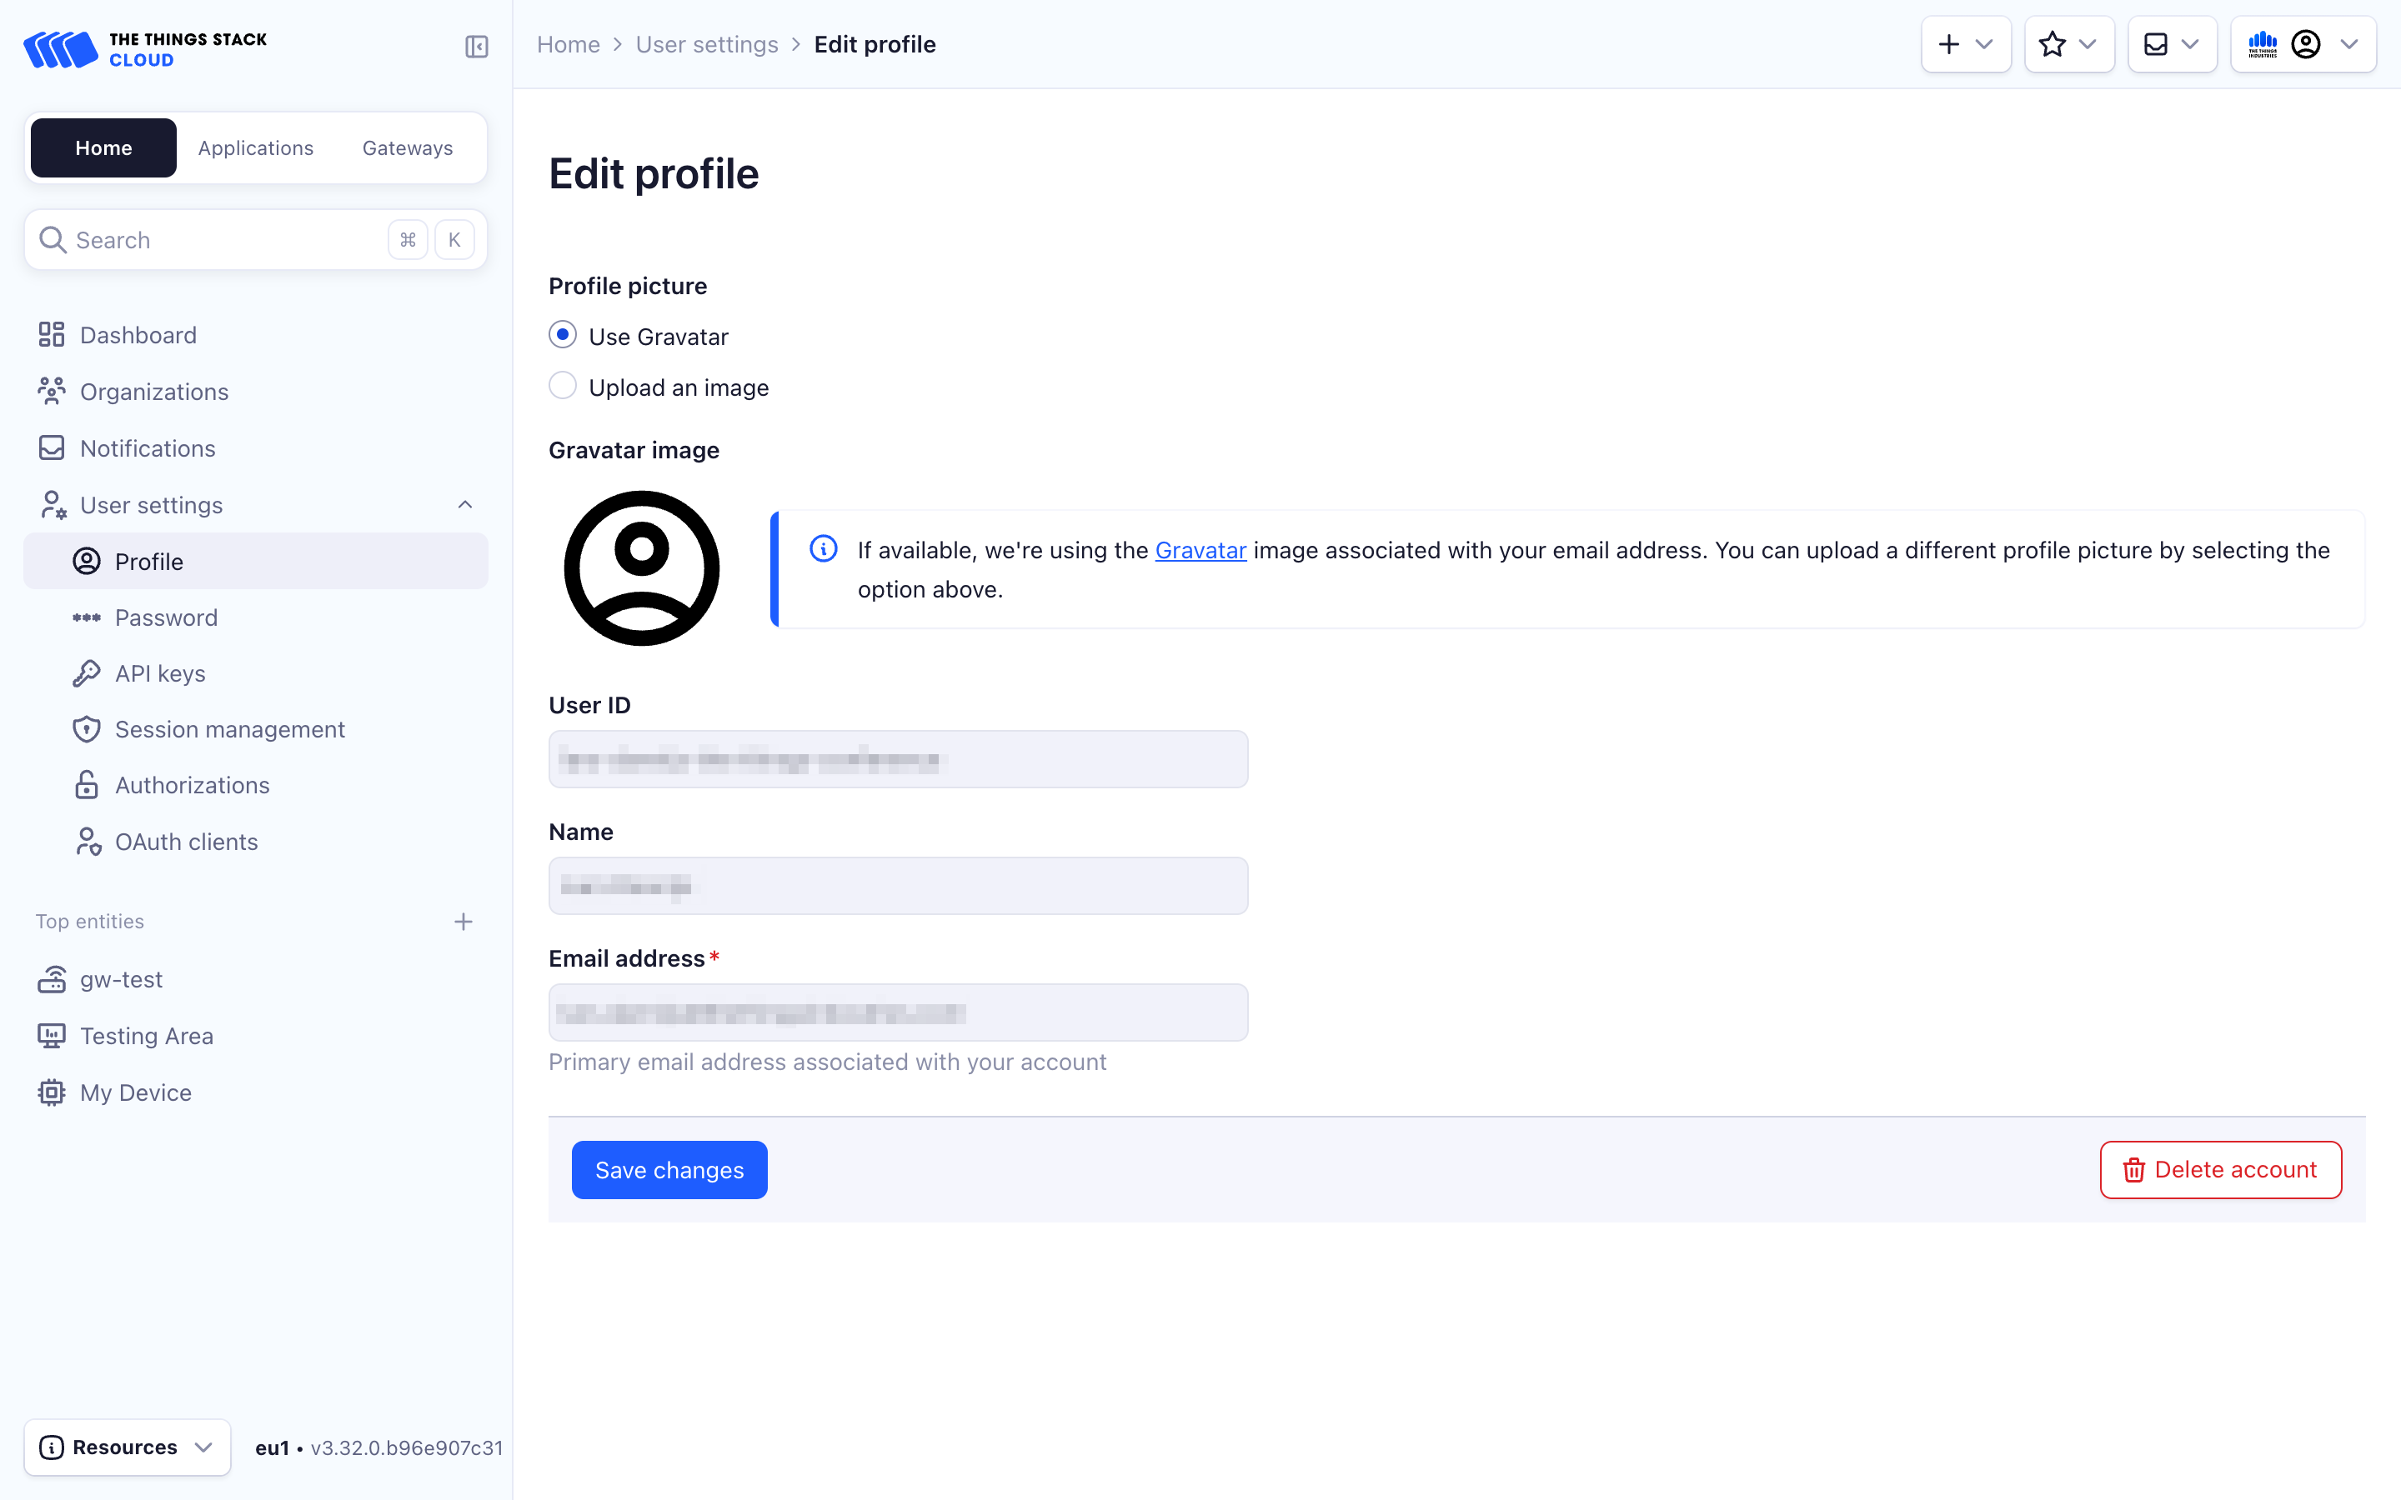Click the Notifications inbox icon in sidebar
Image resolution: width=2401 pixels, height=1500 pixels.
point(52,448)
